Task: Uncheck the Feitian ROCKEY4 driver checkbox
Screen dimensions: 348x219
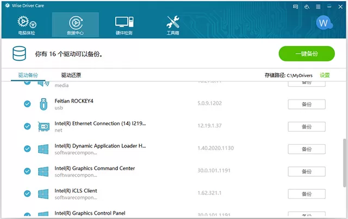Action: [x=27, y=104]
